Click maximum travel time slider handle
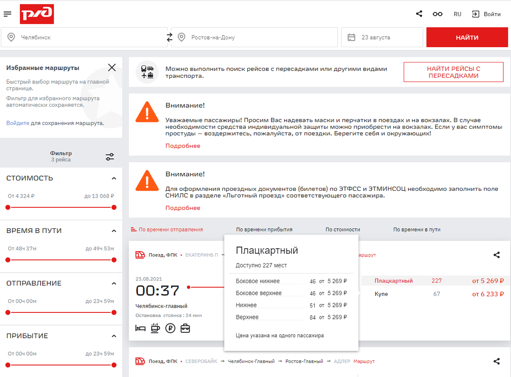The image size is (511, 377). (114, 260)
